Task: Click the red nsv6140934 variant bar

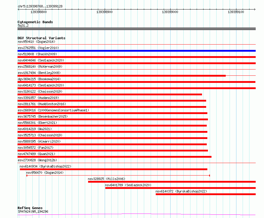Action: pyautogui.click(x=114, y=169)
